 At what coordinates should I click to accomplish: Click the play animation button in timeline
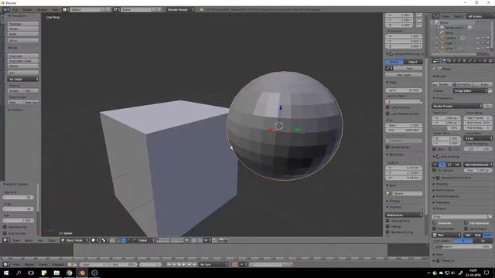[184, 264]
